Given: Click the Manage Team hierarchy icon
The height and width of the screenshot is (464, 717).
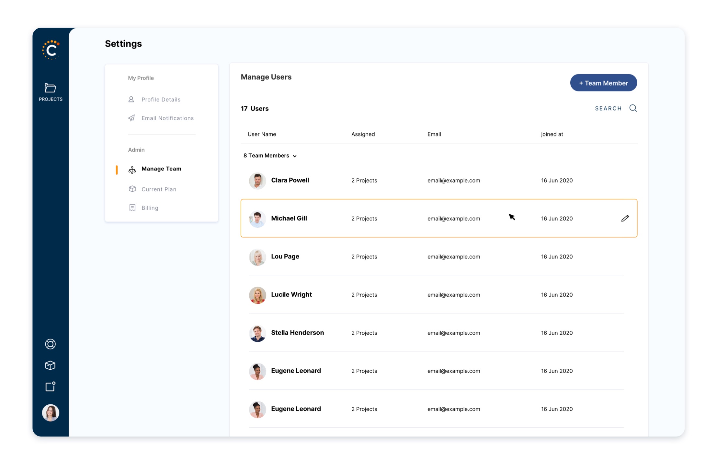Looking at the screenshot, I should tap(132, 170).
